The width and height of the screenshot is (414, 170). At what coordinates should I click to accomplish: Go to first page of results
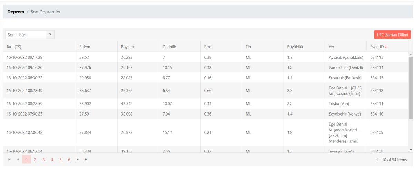(x=9, y=159)
